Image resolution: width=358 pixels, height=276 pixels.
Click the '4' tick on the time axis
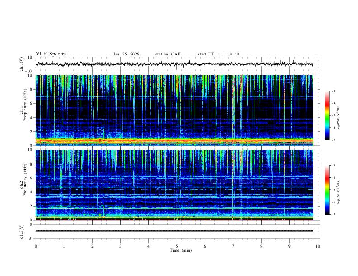click(149, 246)
